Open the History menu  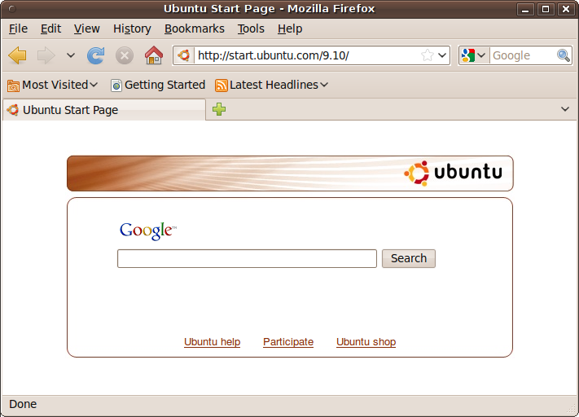pyautogui.click(x=132, y=29)
